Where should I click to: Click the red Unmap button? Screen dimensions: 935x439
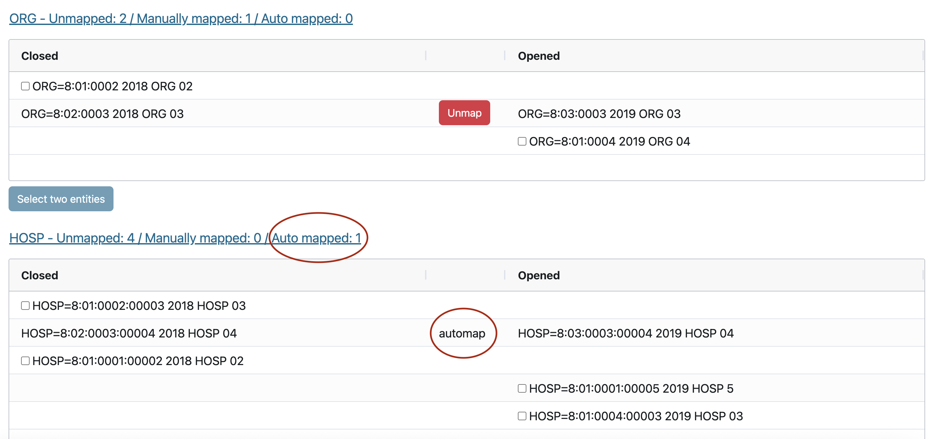pyautogui.click(x=464, y=113)
